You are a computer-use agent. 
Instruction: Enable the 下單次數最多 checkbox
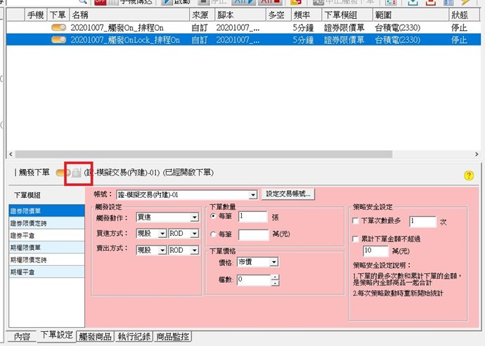point(356,221)
